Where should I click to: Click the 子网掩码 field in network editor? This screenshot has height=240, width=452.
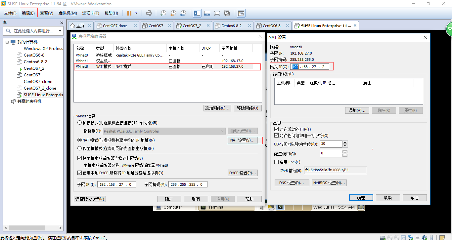[188, 184]
